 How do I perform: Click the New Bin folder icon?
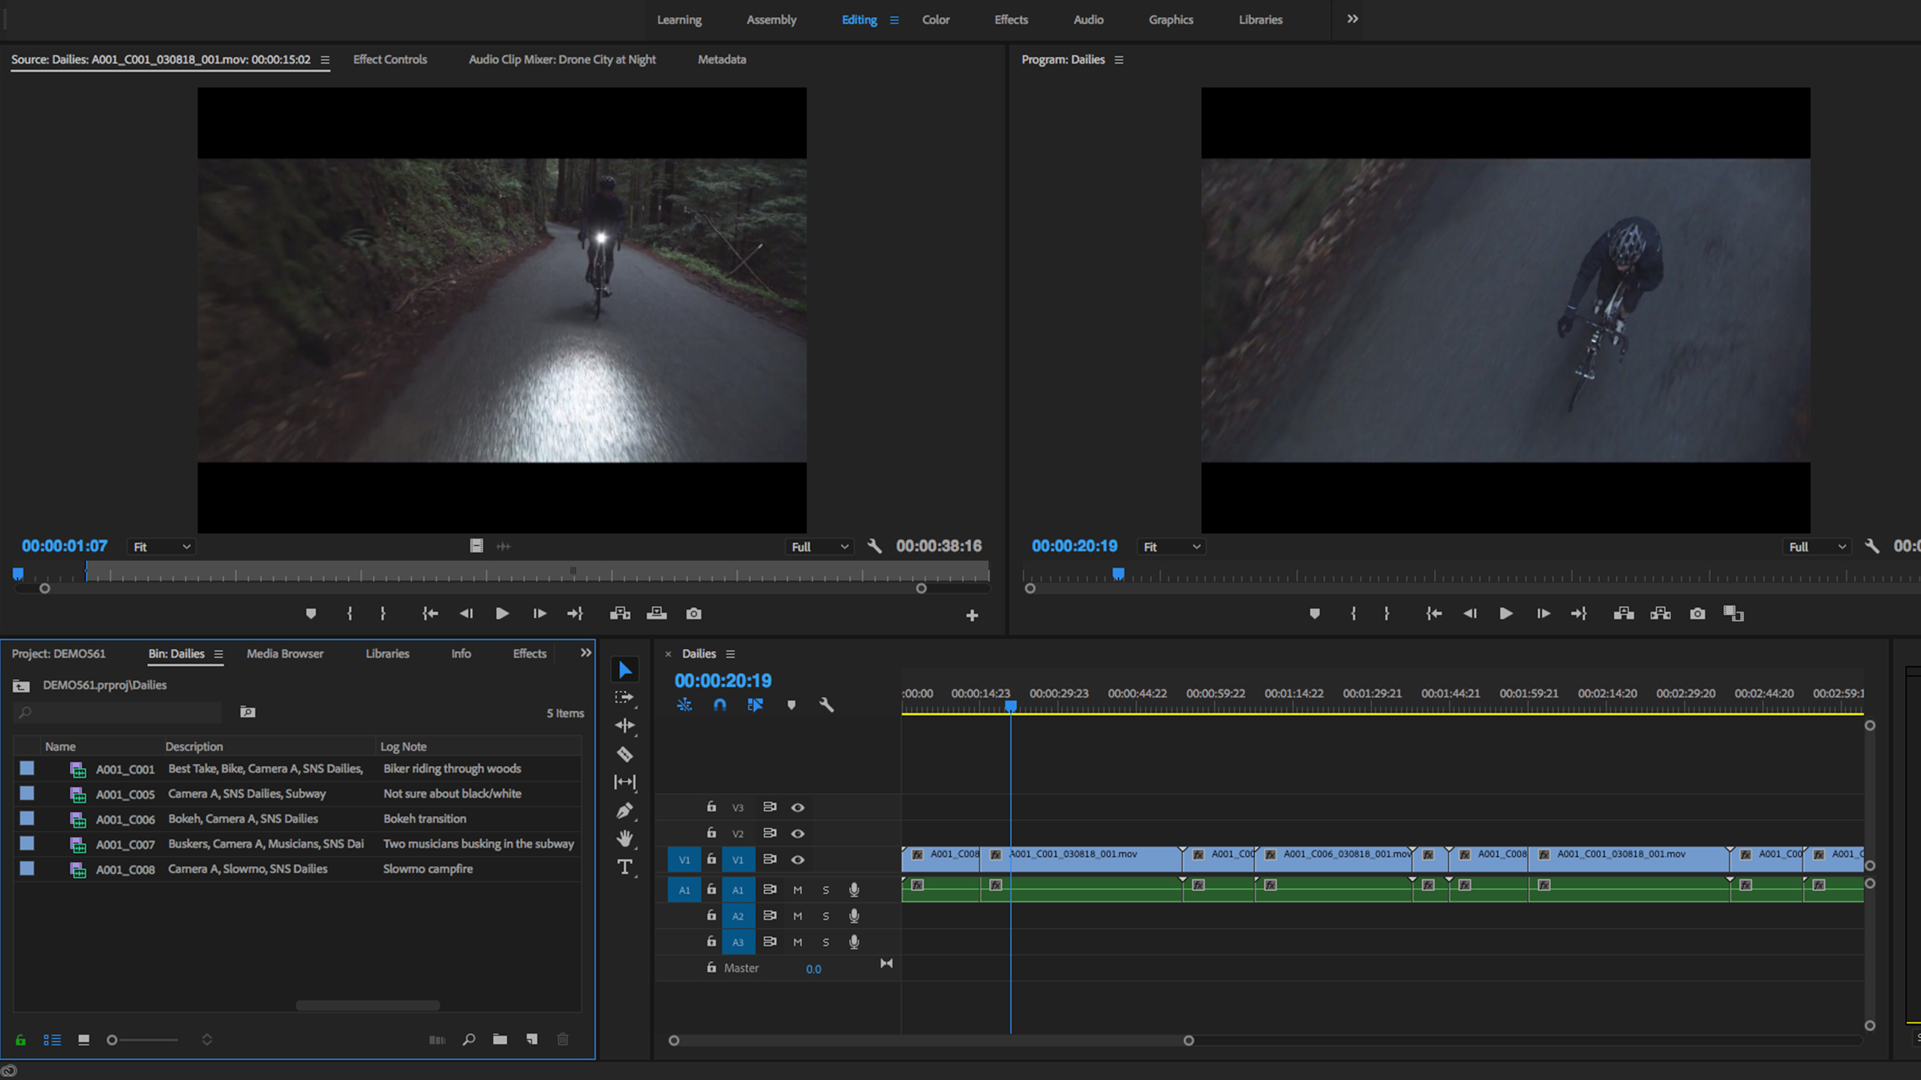pos(500,1039)
